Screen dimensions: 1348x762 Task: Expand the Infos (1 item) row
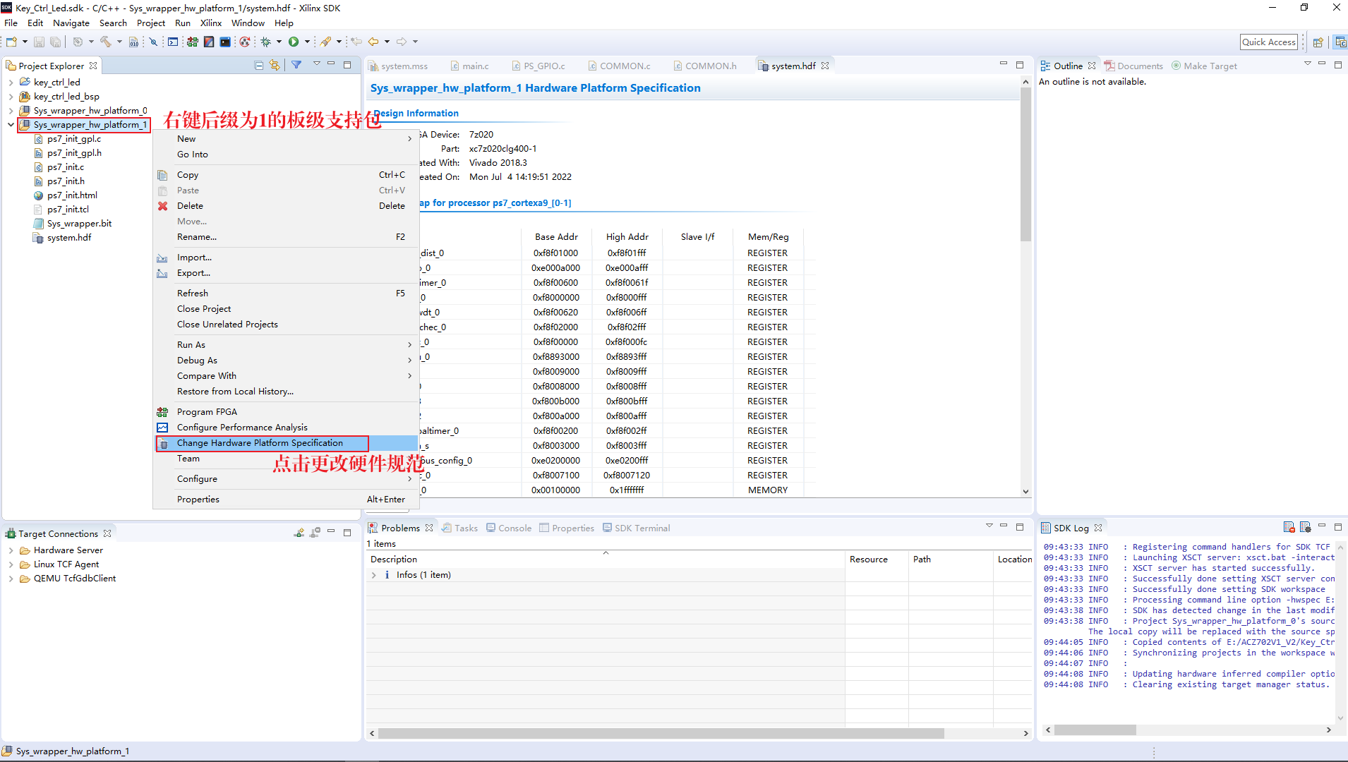[374, 575]
